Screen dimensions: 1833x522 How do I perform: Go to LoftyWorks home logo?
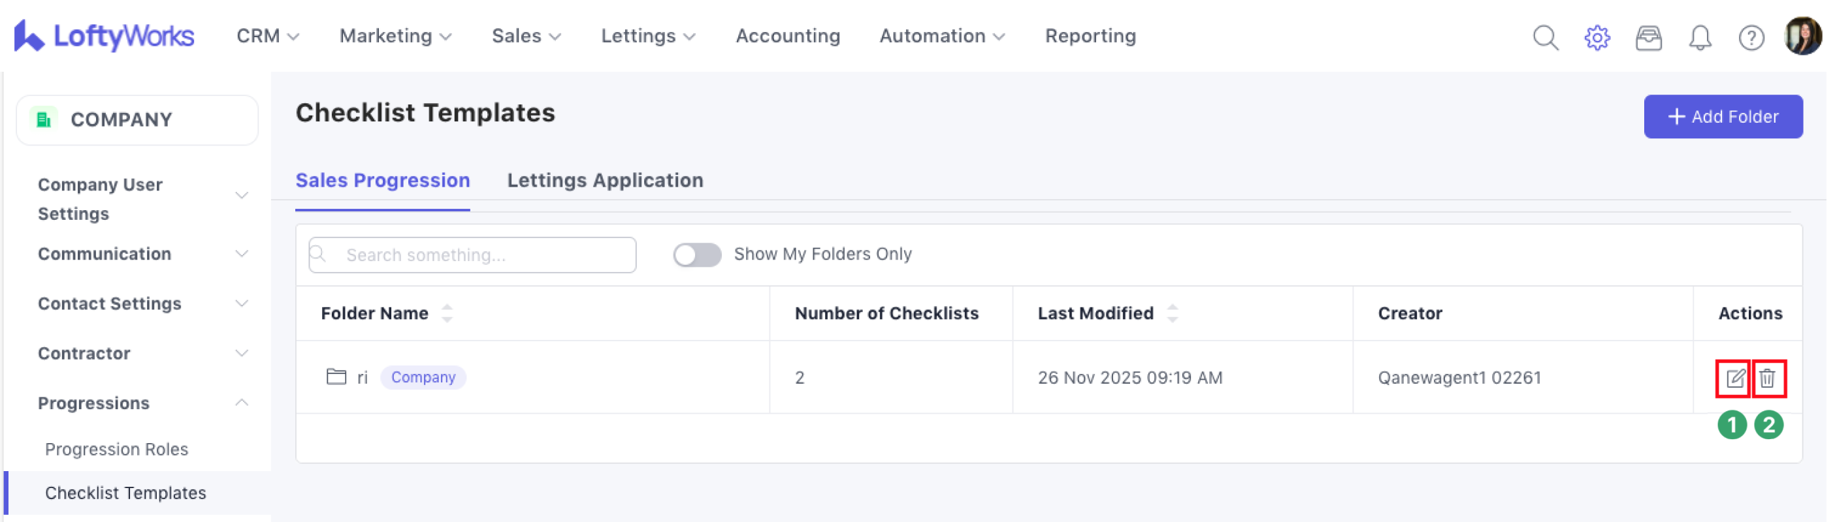[104, 35]
